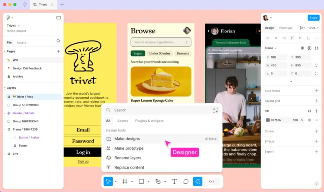Add a new page with the Pages plus icon
Viewport: 324px width, 192px height.
(x=59, y=51)
